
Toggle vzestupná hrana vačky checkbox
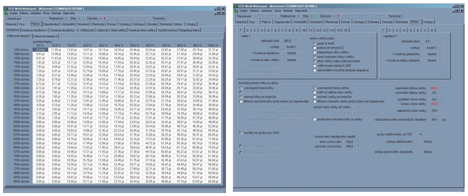point(314,88)
